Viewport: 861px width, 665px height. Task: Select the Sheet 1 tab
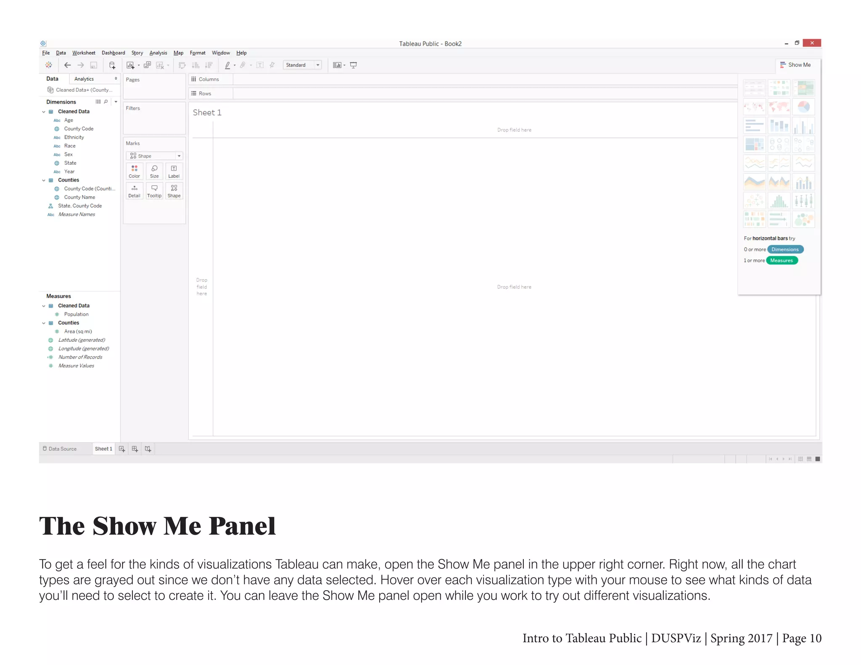pos(103,449)
